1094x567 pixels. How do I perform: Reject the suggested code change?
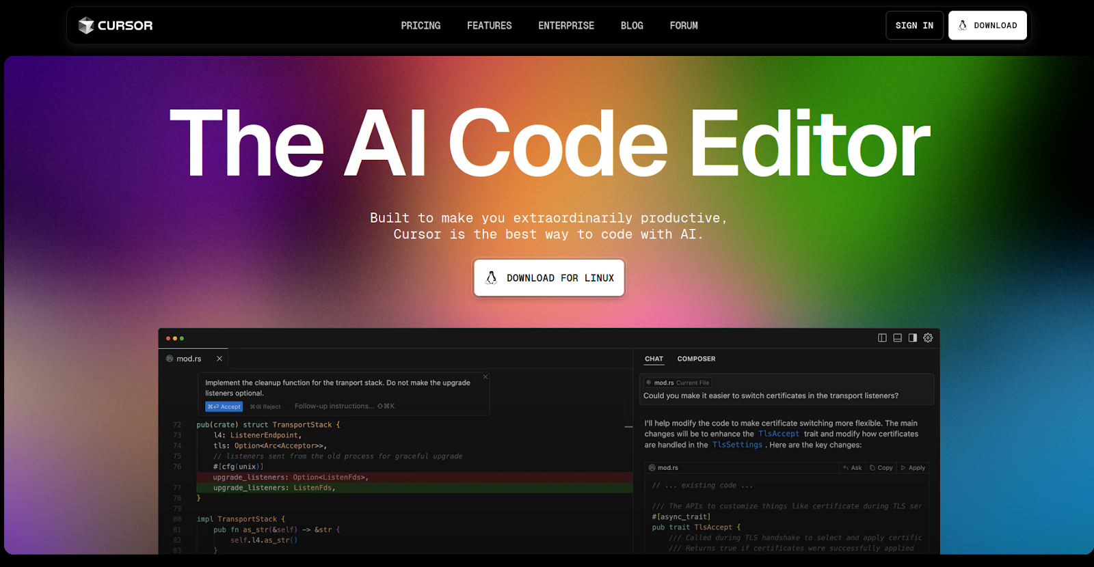pyautogui.click(x=265, y=406)
